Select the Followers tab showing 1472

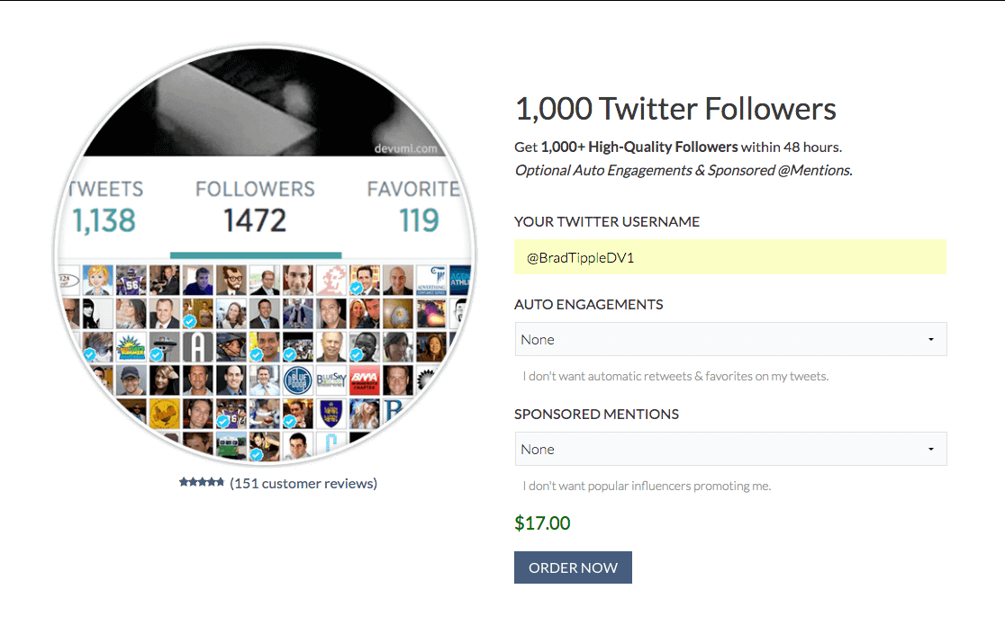coord(255,208)
